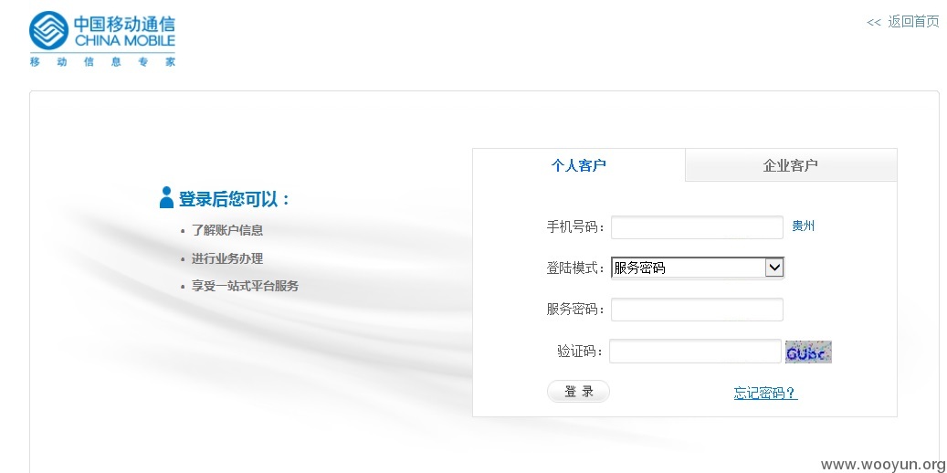
Task: Refresh the captcha image GUbc
Action: (x=808, y=352)
